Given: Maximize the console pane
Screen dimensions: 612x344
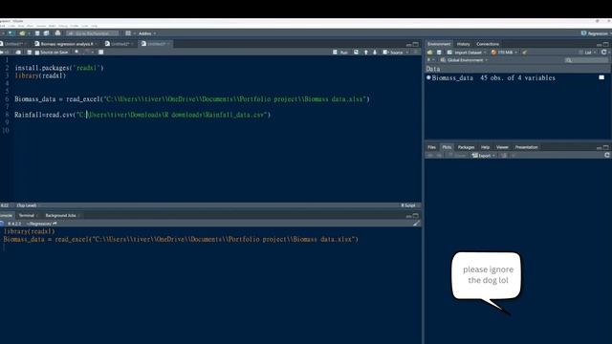Looking at the screenshot, I should click(416, 215).
